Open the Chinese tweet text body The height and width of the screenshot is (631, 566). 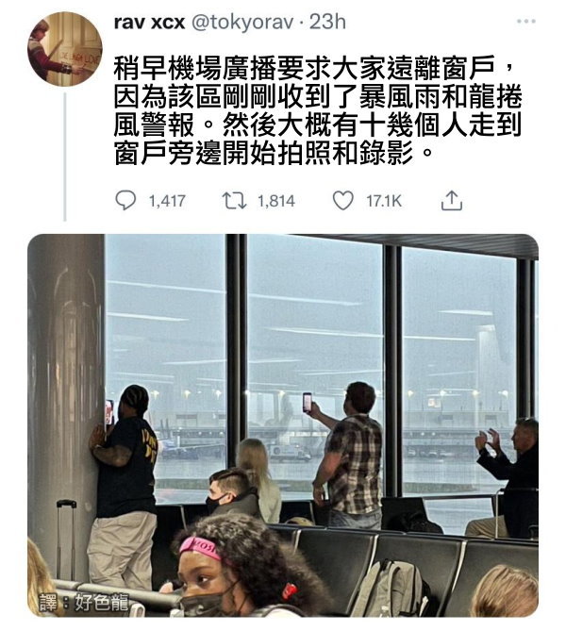point(318,111)
